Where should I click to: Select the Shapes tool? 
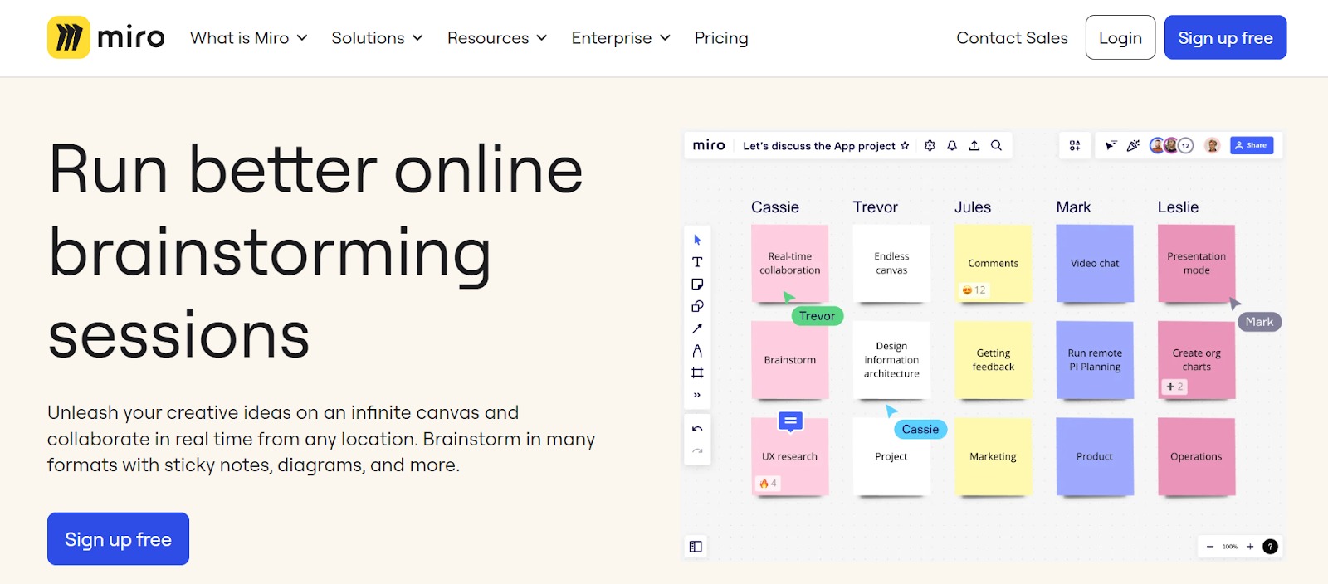[x=697, y=306]
